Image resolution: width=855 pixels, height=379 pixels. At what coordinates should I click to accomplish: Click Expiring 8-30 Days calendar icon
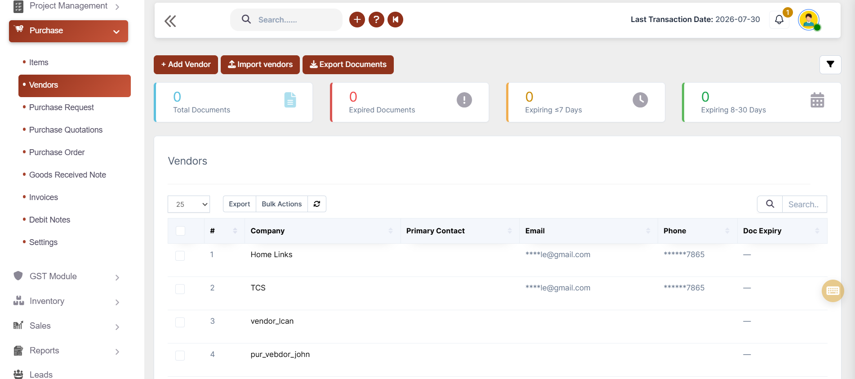click(x=817, y=100)
